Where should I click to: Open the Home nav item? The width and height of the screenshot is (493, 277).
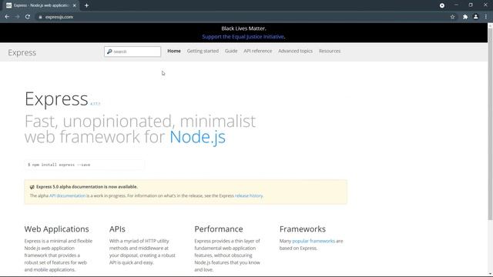click(x=174, y=51)
